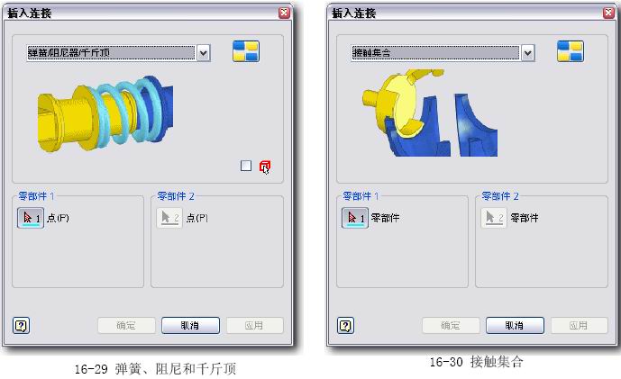The image size is (621, 379).
Task: Open help icon in spring/damper dialog
Action: tap(21, 326)
